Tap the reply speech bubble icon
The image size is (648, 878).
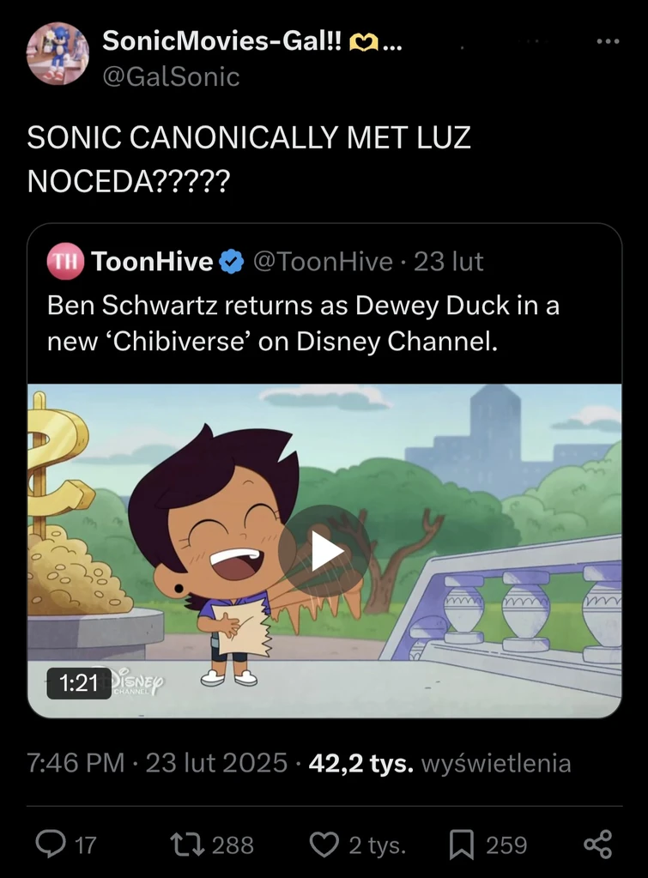tap(50, 845)
